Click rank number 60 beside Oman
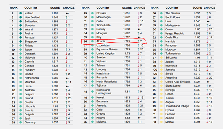Viewport: 223px width, 129px height. coord(154,29)
